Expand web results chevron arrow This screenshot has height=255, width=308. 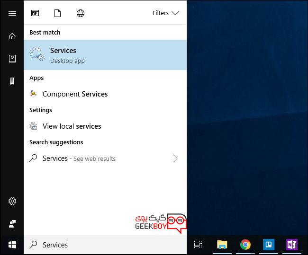pos(175,158)
